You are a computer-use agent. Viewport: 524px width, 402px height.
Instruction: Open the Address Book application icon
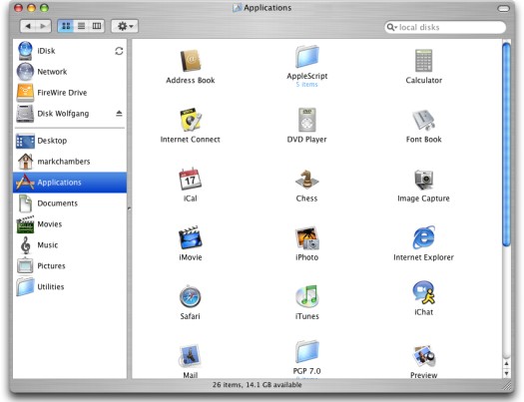click(x=191, y=61)
